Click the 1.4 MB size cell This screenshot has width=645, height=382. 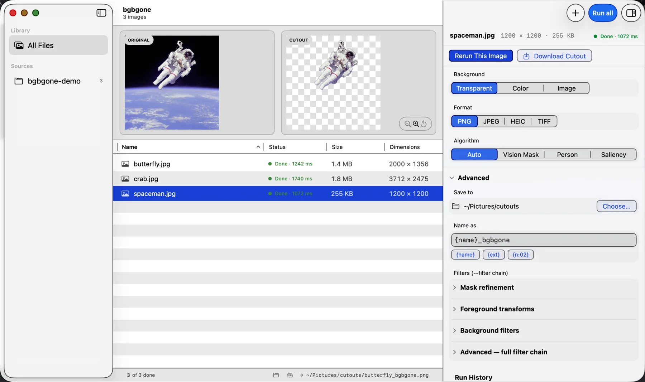click(341, 164)
